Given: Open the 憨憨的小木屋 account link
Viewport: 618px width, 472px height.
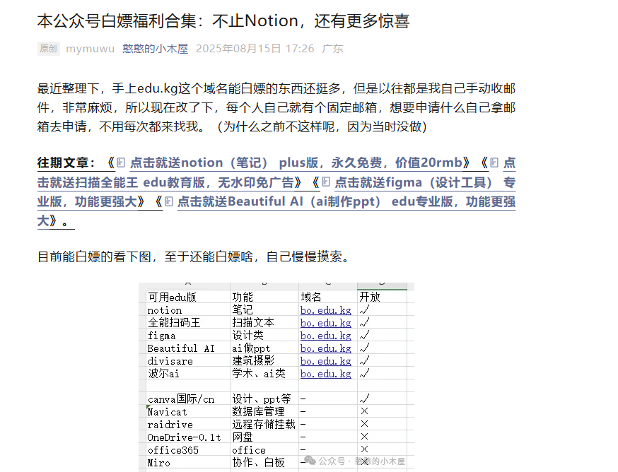Looking at the screenshot, I should tap(155, 49).
